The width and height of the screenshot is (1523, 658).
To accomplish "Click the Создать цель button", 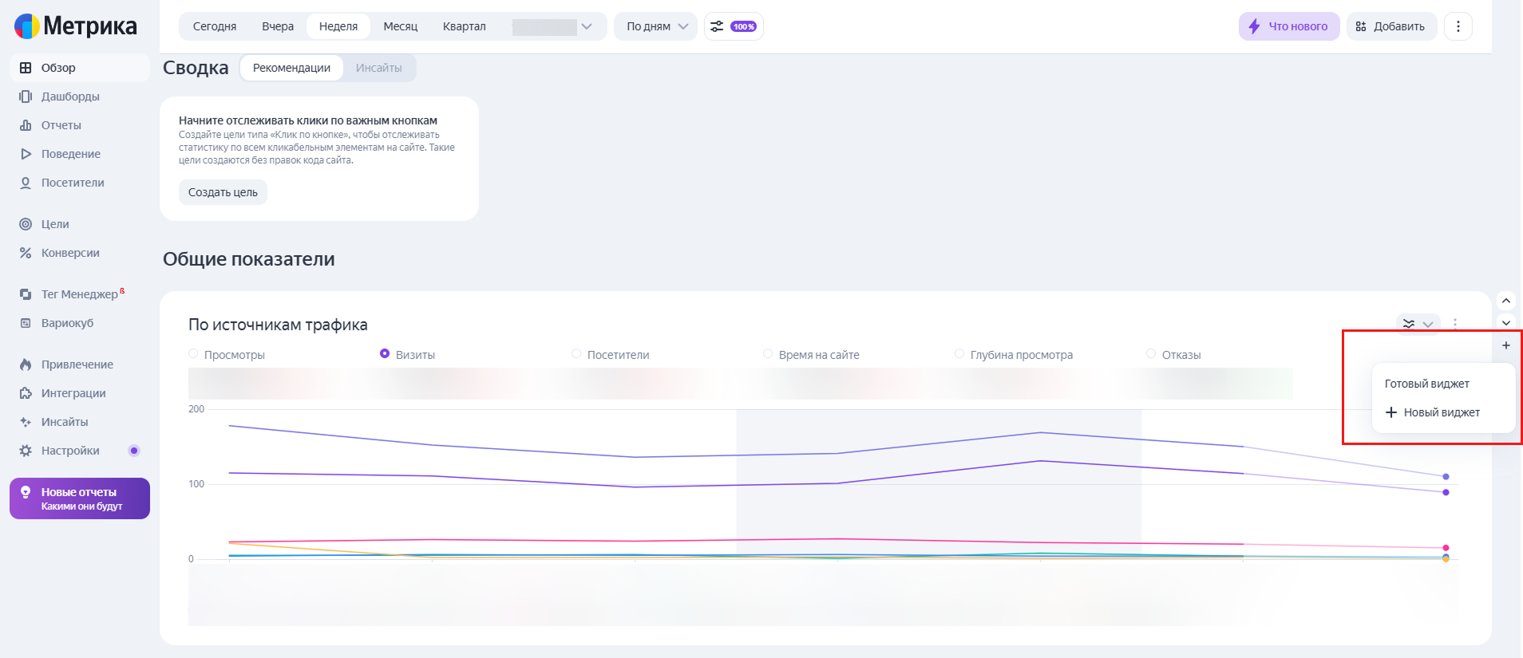I will pyautogui.click(x=223, y=192).
